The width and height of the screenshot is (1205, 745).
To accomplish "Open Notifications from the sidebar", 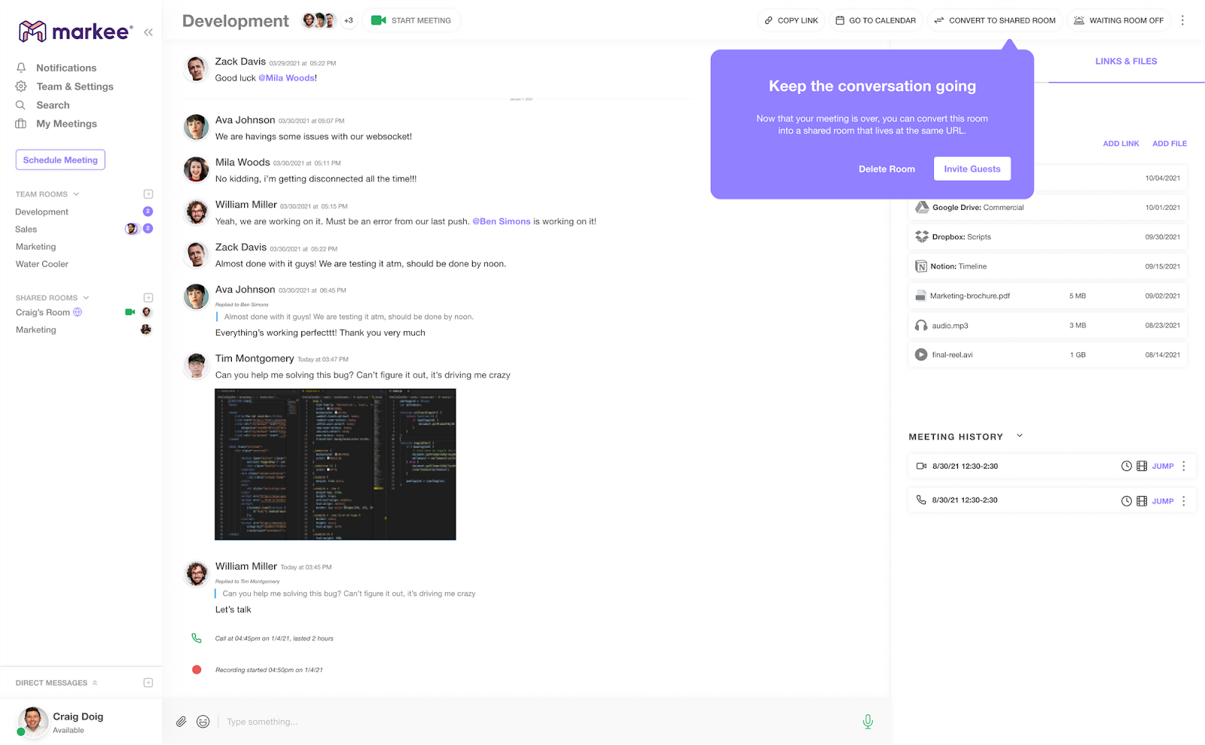I will pos(66,68).
